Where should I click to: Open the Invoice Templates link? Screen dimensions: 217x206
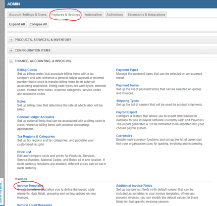pos(30,186)
